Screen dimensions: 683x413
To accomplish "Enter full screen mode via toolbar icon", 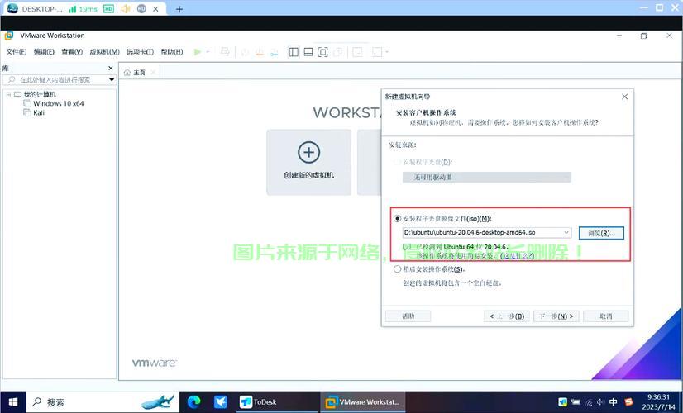I will point(323,52).
